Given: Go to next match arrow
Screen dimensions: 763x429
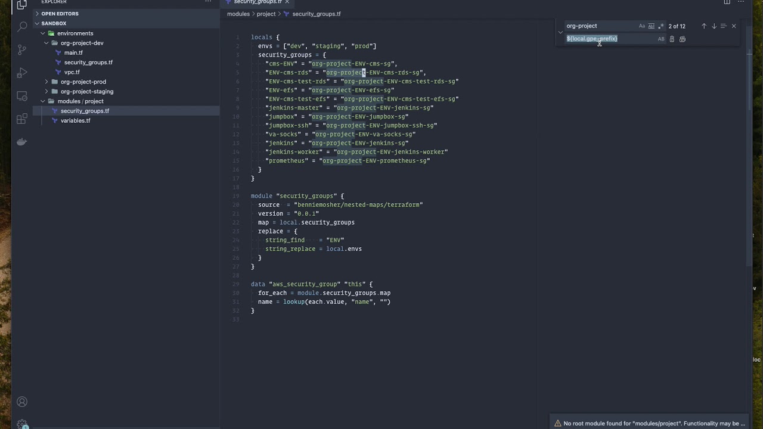Looking at the screenshot, I should click(714, 26).
